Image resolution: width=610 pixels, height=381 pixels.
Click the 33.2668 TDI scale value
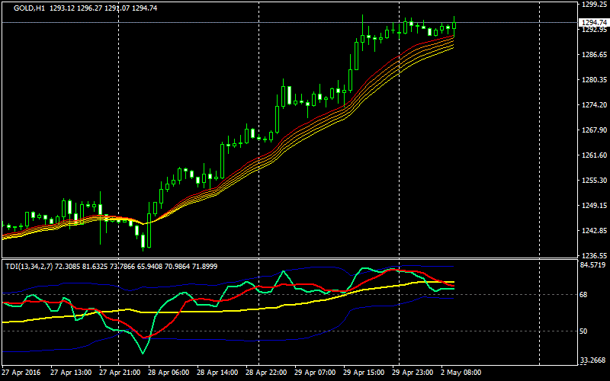tap(593, 360)
